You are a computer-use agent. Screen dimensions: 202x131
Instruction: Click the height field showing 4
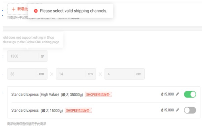(x=125, y=74)
